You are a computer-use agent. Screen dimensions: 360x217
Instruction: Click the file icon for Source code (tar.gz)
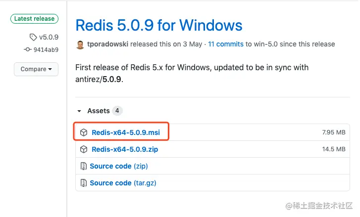click(x=84, y=183)
